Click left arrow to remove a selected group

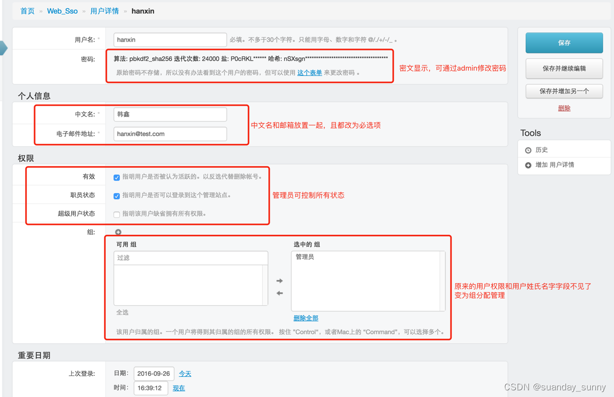279,293
